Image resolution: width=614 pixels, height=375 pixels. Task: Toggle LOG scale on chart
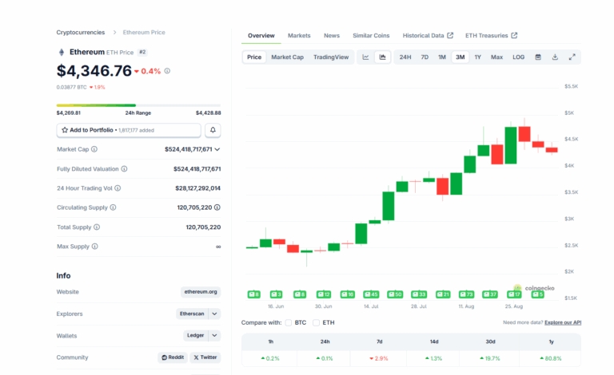(x=518, y=57)
